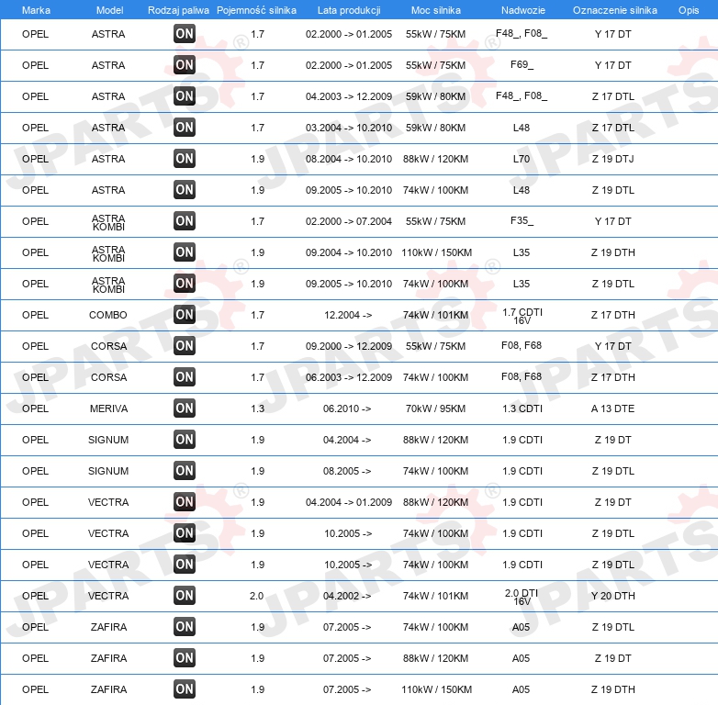Click ON icon in CORSA Z 17 DTH row

tap(185, 376)
